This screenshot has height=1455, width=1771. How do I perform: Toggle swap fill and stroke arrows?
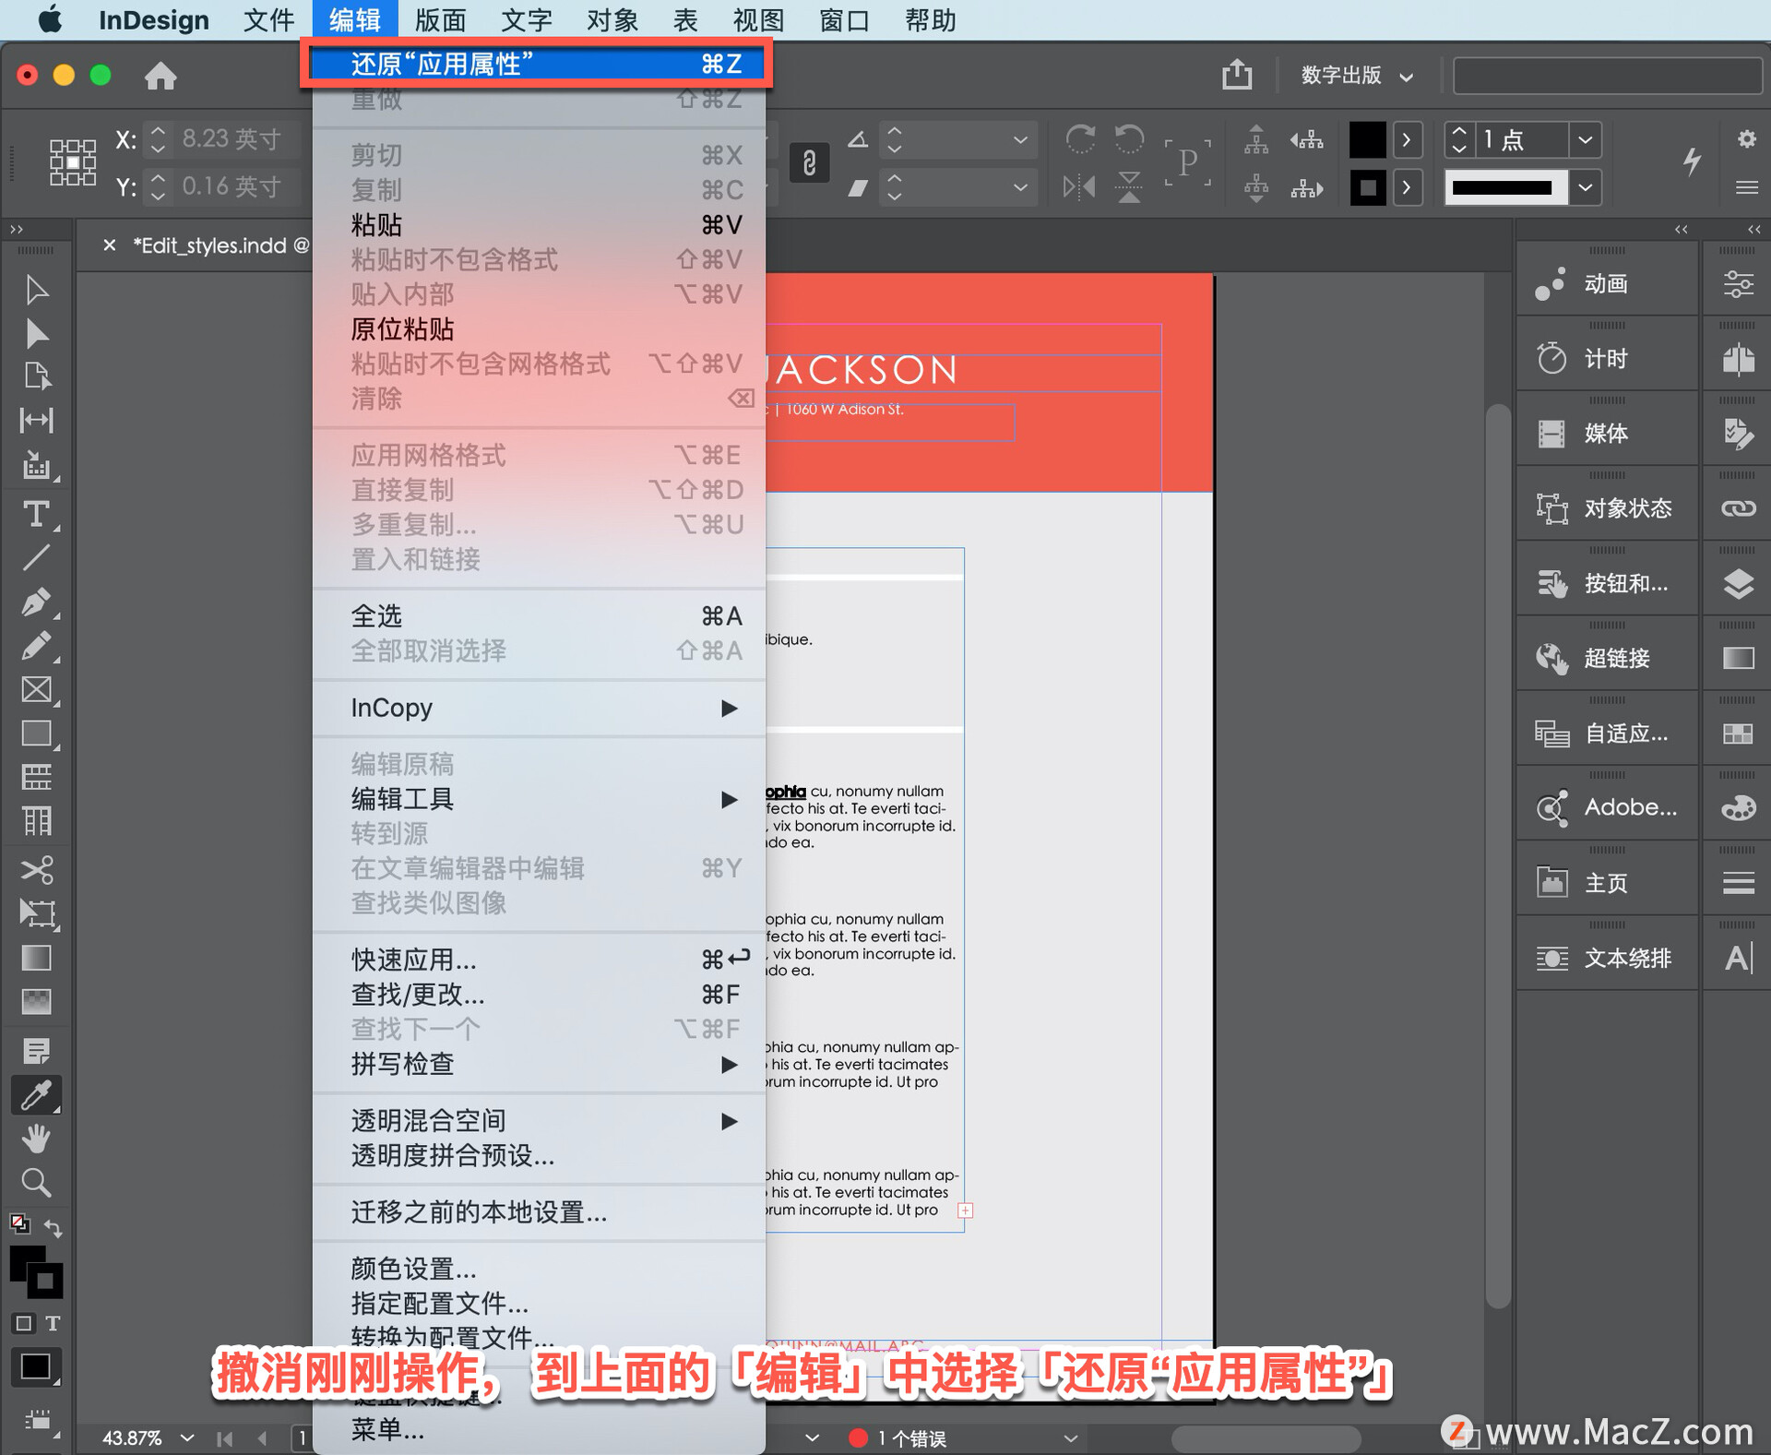click(53, 1229)
